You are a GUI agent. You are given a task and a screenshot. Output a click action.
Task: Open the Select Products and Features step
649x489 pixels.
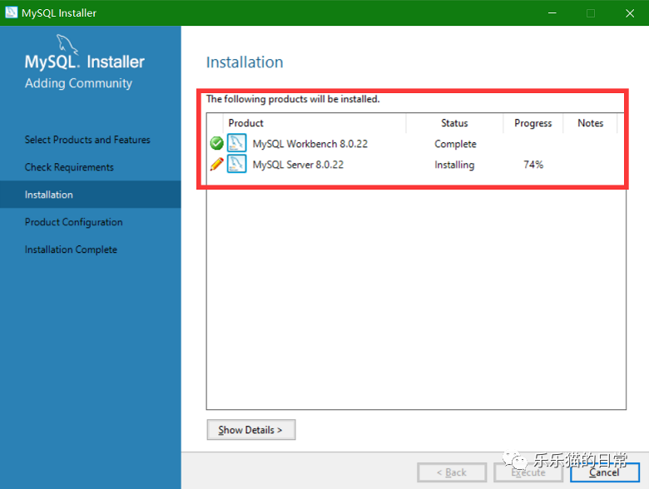pyautogui.click(x=87, y=140)
